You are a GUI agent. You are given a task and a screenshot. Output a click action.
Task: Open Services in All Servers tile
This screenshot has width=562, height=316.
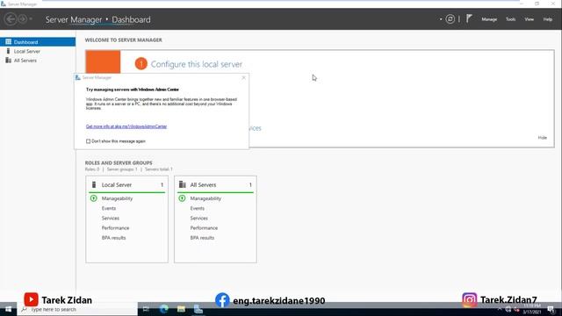tap(199, 219)
